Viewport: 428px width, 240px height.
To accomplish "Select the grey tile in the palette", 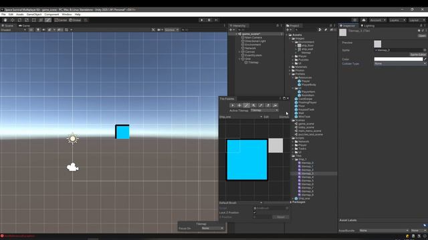I will coord(276,145).
